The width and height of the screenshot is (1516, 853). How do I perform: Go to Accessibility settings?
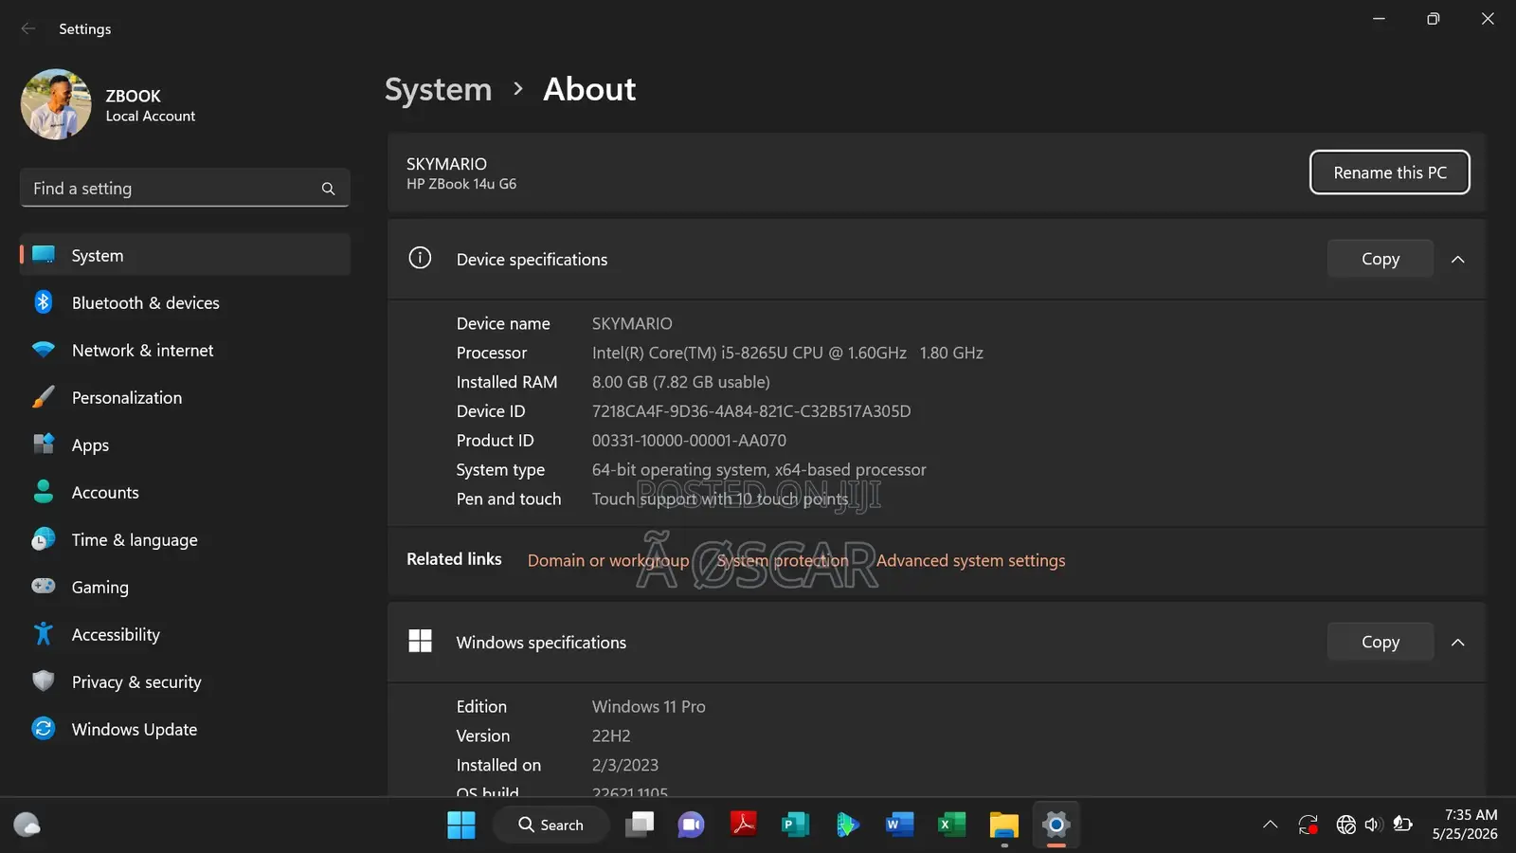tap(185, 634)
